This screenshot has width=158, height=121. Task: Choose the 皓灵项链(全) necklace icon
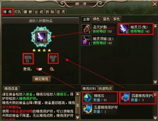pos(86,41)
